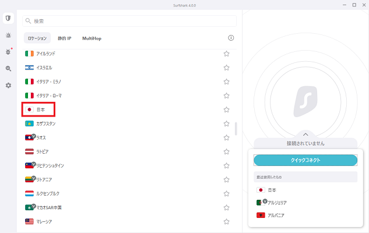
Task: Favorite カザフスタン with its star
Action: point(226,123)
